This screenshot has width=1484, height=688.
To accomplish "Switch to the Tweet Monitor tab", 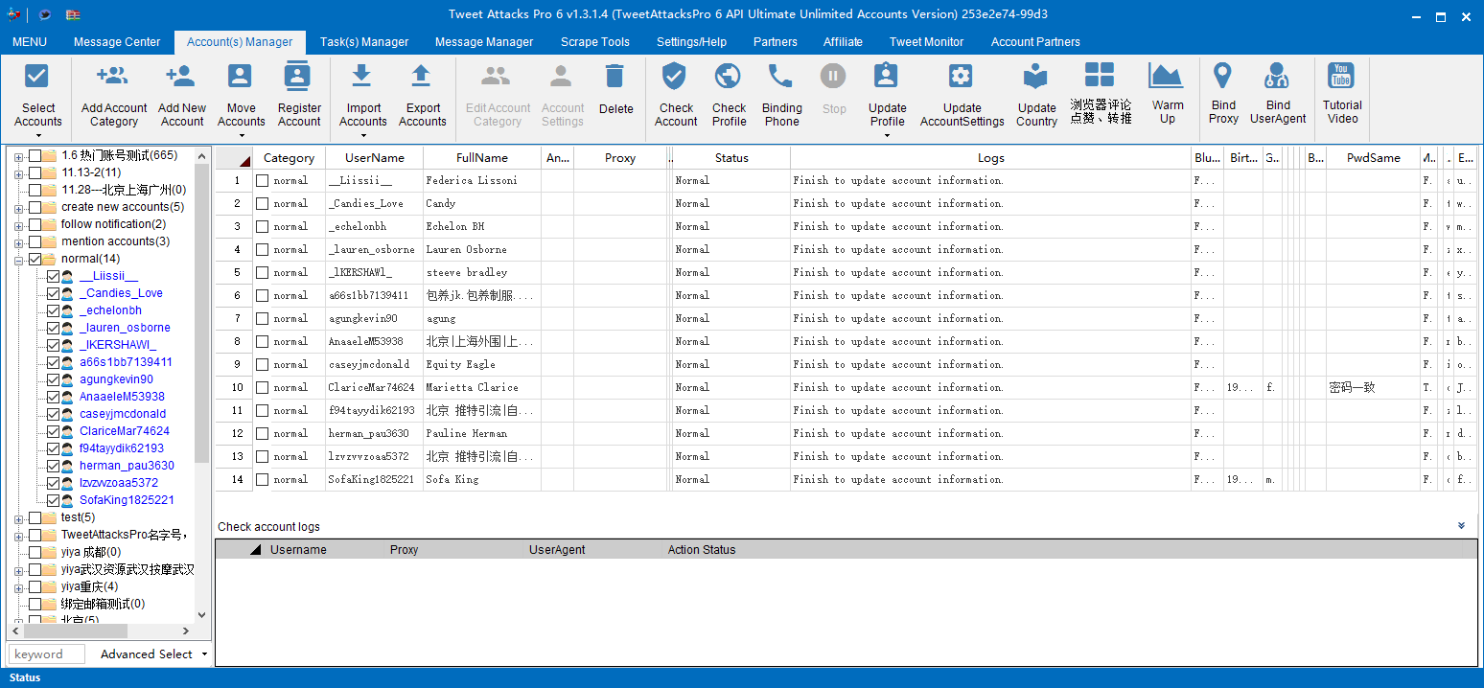I will coord(926,42).
